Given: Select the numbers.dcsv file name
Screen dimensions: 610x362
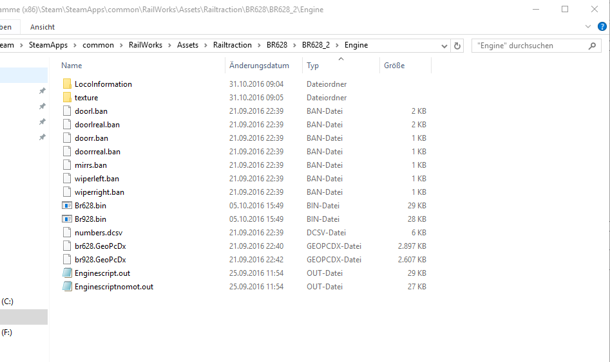Looking at the screenshot, I should tap(99, 233).
